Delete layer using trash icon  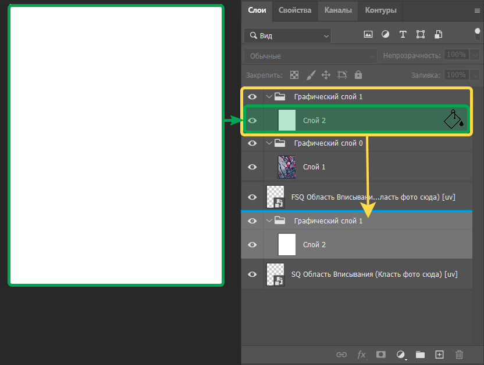[459, 354]
